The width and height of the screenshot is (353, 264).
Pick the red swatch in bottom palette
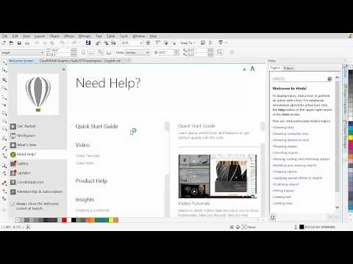(64, 220)
